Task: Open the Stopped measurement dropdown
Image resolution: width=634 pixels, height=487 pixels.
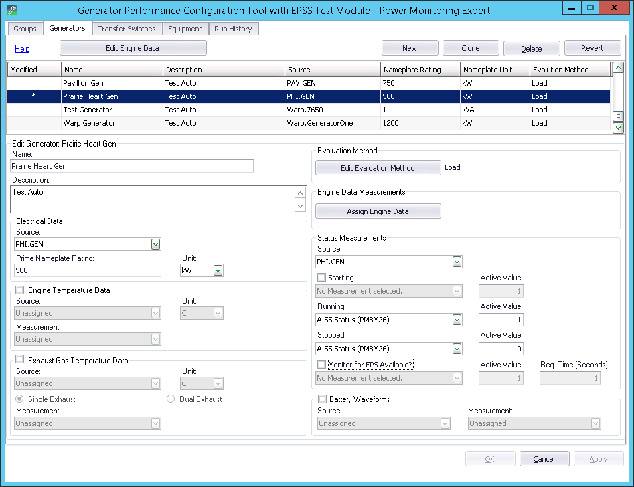Action: click(x=457, y=349)
